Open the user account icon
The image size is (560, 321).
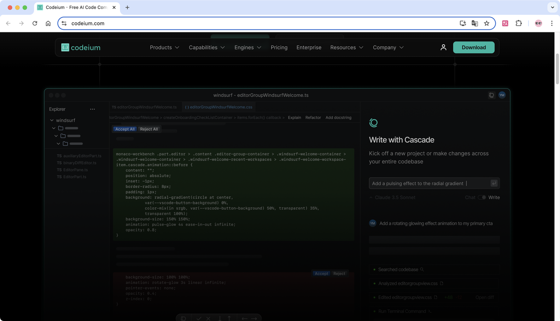pyautogui.click(x=443, y=47)
